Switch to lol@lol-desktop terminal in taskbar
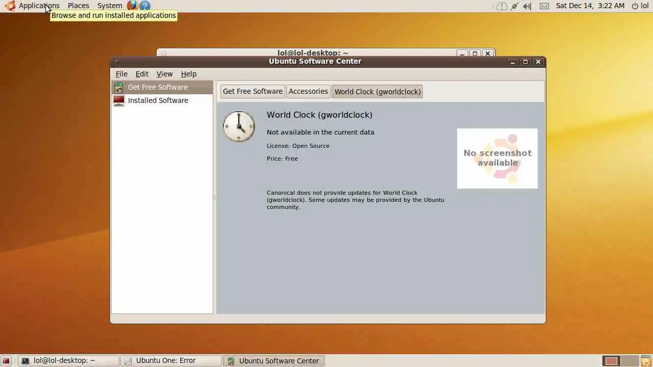Viewport: 653px width, 367px height. pos(68,361)
